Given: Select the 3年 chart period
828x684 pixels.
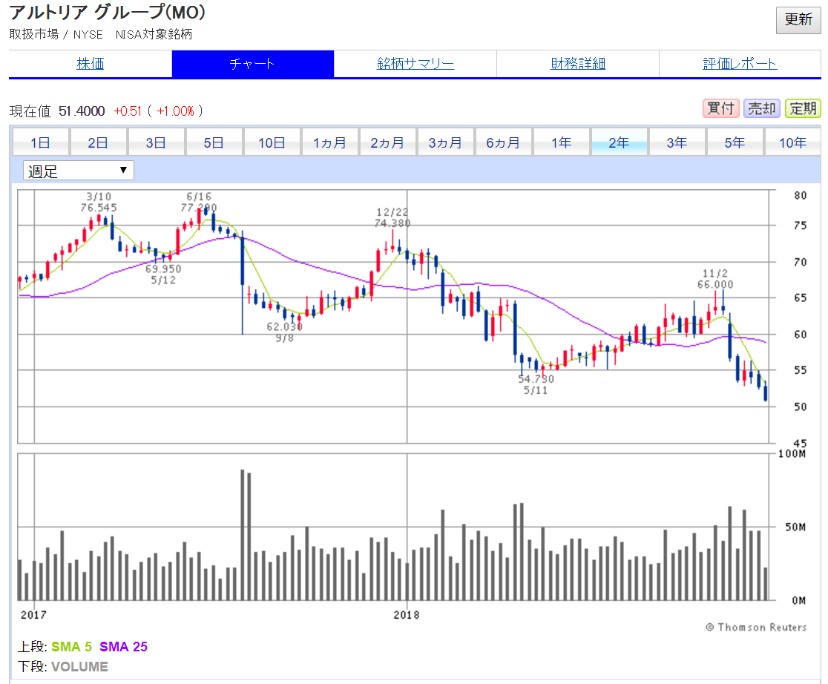Looking at the screenshot, I should (x=677, y=142).
